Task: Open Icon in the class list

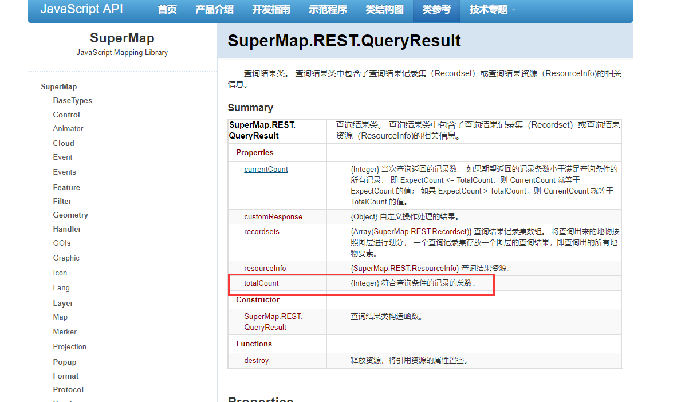Action: point(60,273)
